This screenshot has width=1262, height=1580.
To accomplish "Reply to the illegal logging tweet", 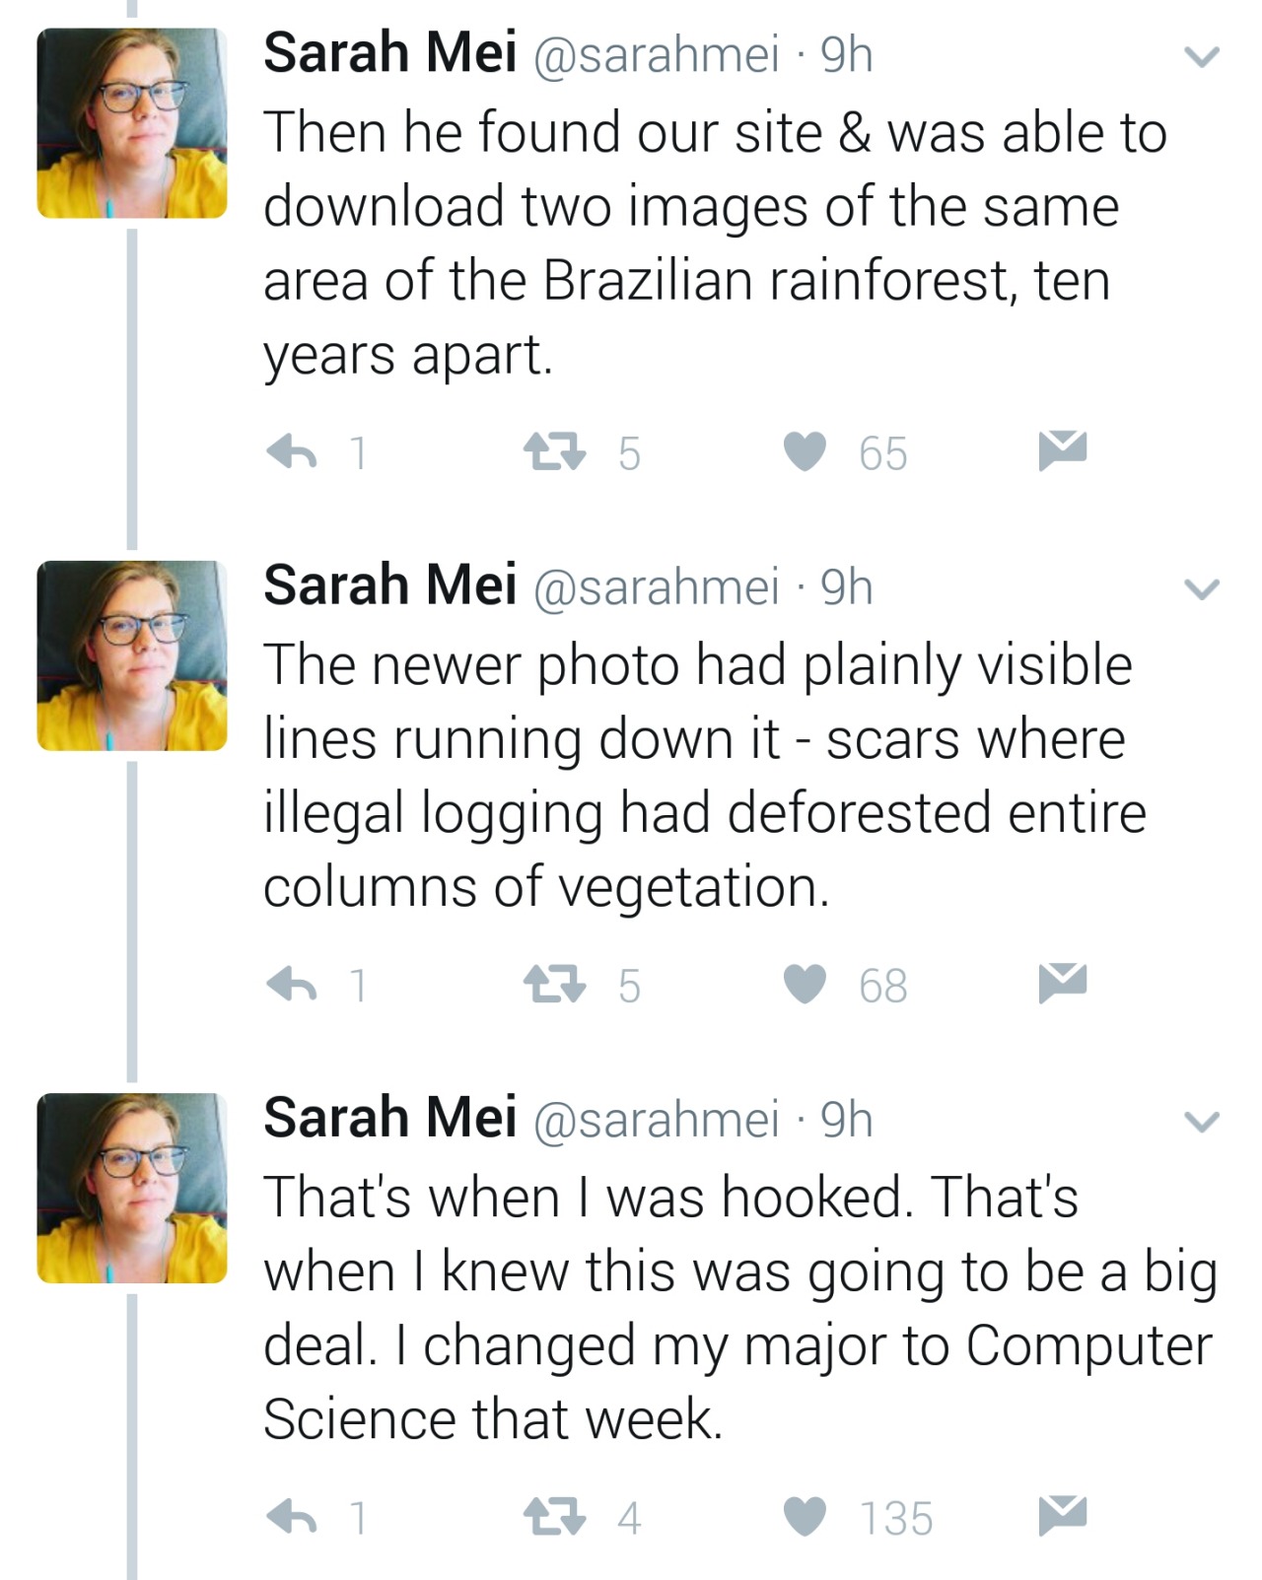I will (x=293, y=984).
